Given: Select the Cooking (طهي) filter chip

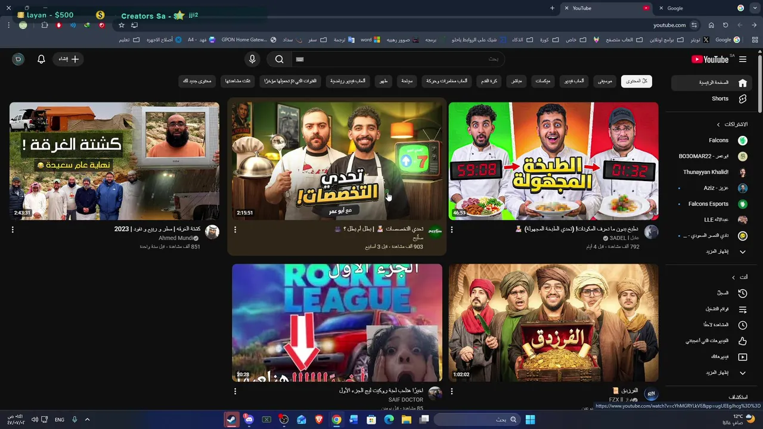Looking at the screenshot, I should pyautogui.click(x=384, y=81).
